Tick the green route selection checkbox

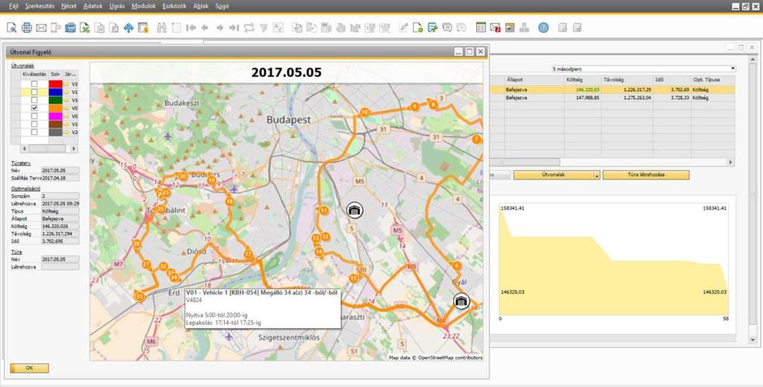point(34,100)
